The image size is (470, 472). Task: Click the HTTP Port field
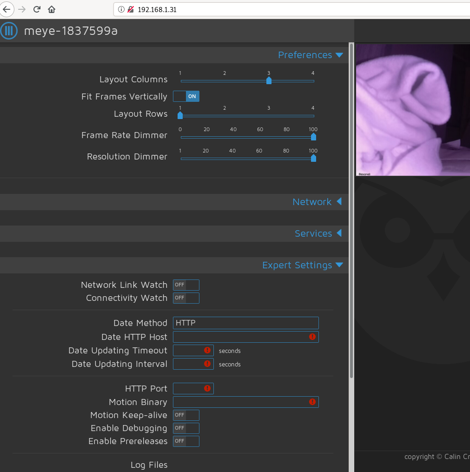pyautogui.click(x=193, y=389)
